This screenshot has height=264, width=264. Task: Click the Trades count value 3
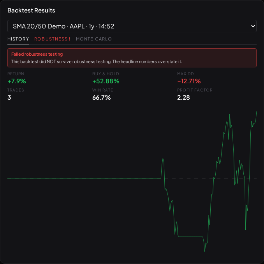click(x=9, y=97)
